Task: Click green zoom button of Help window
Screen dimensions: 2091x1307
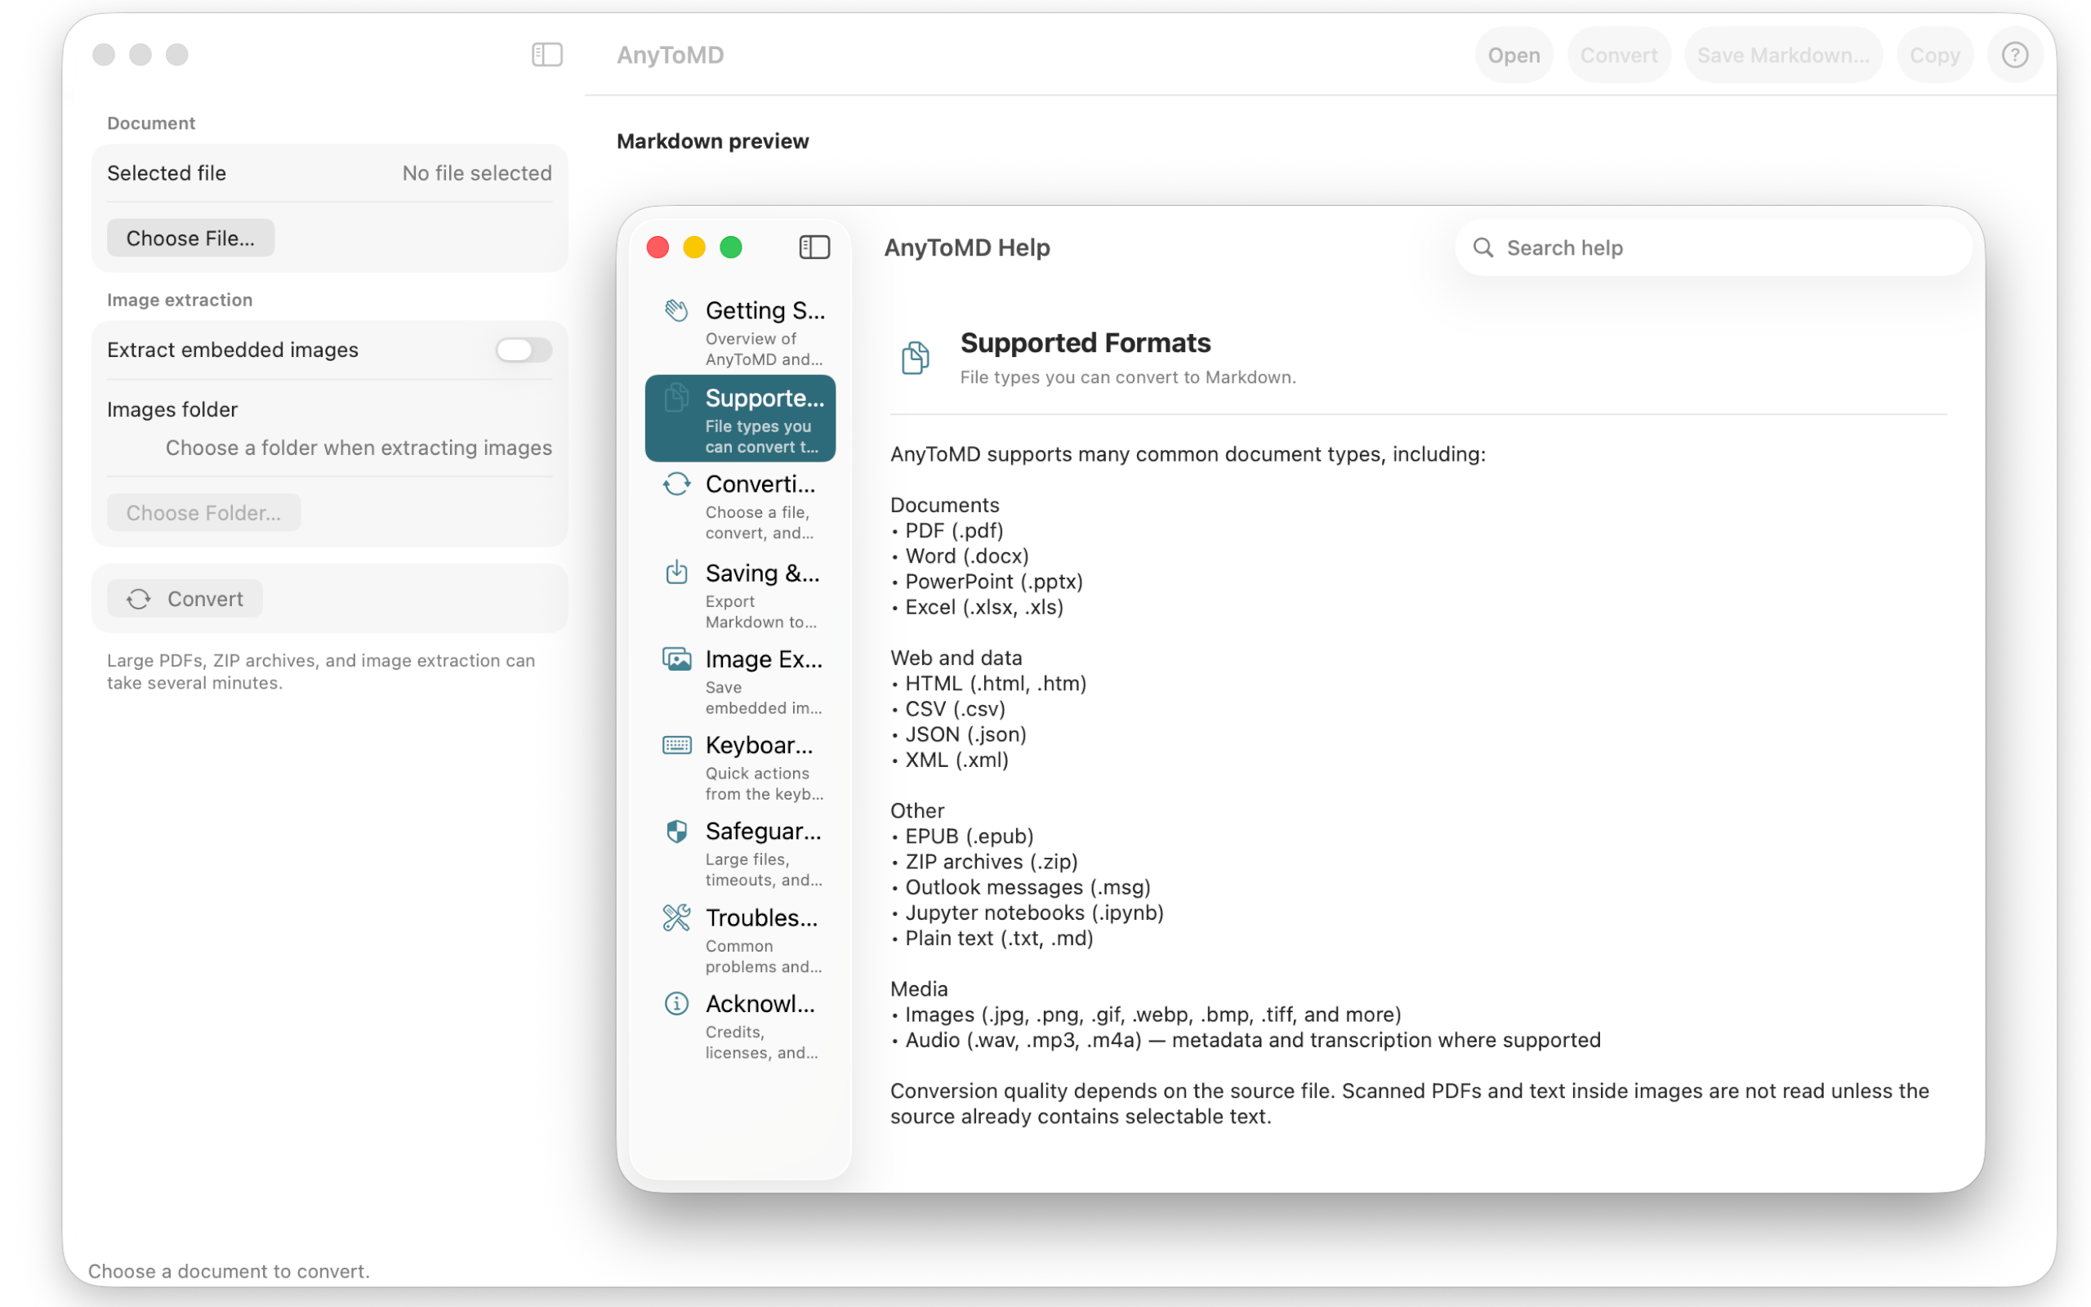Action: [731, 248]
